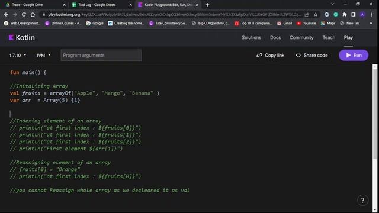Go to the Teach section
379x213 pixels.
point(329,38)
